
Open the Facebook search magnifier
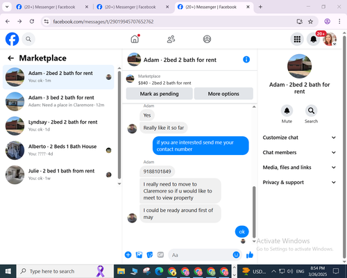click(28, 39)
